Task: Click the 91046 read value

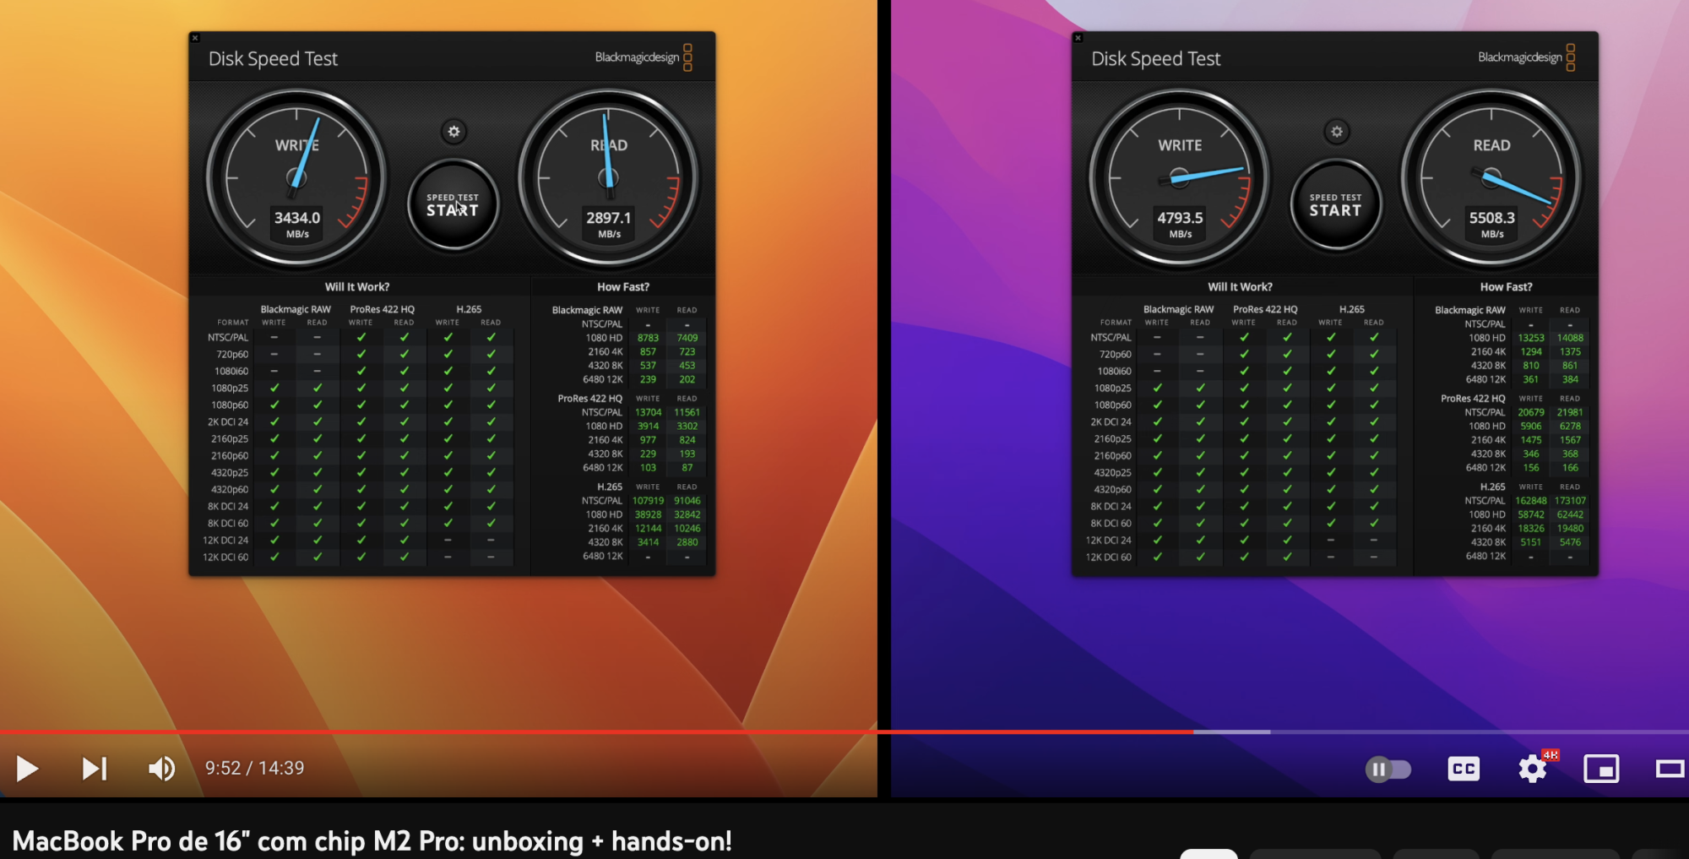Action: click(687, 501)
